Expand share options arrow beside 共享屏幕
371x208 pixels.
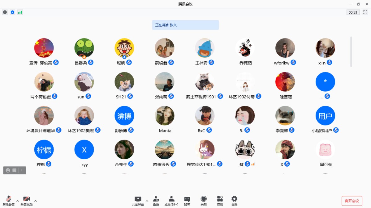[x=147, y=201]
